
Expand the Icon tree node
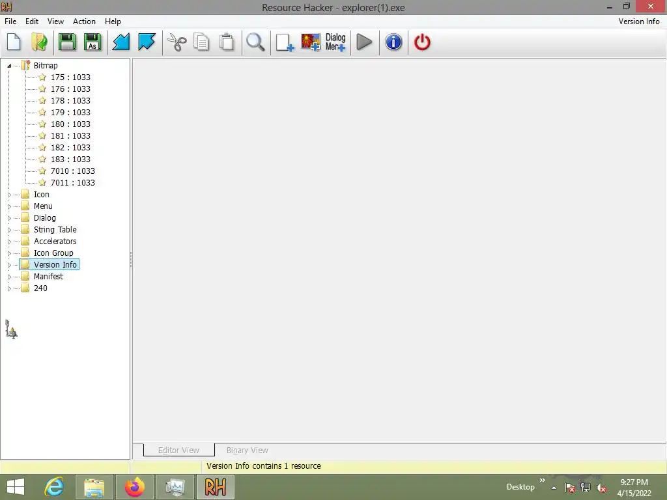pos(9,195)
